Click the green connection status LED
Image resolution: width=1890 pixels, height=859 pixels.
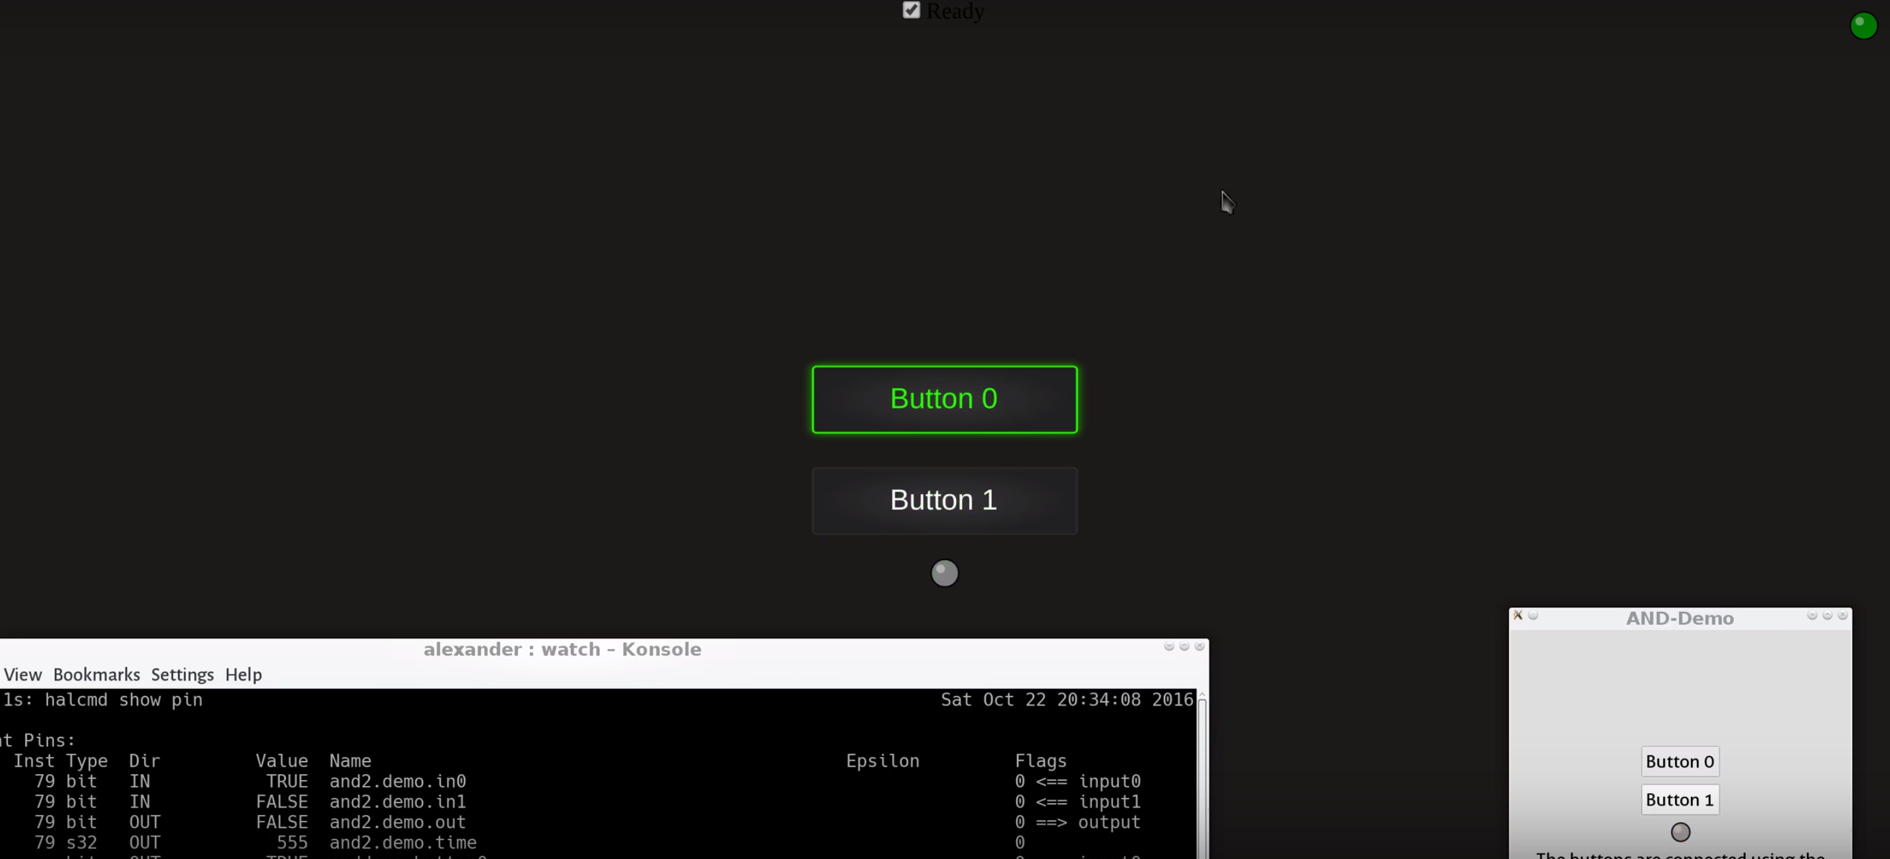point(1863,26)
